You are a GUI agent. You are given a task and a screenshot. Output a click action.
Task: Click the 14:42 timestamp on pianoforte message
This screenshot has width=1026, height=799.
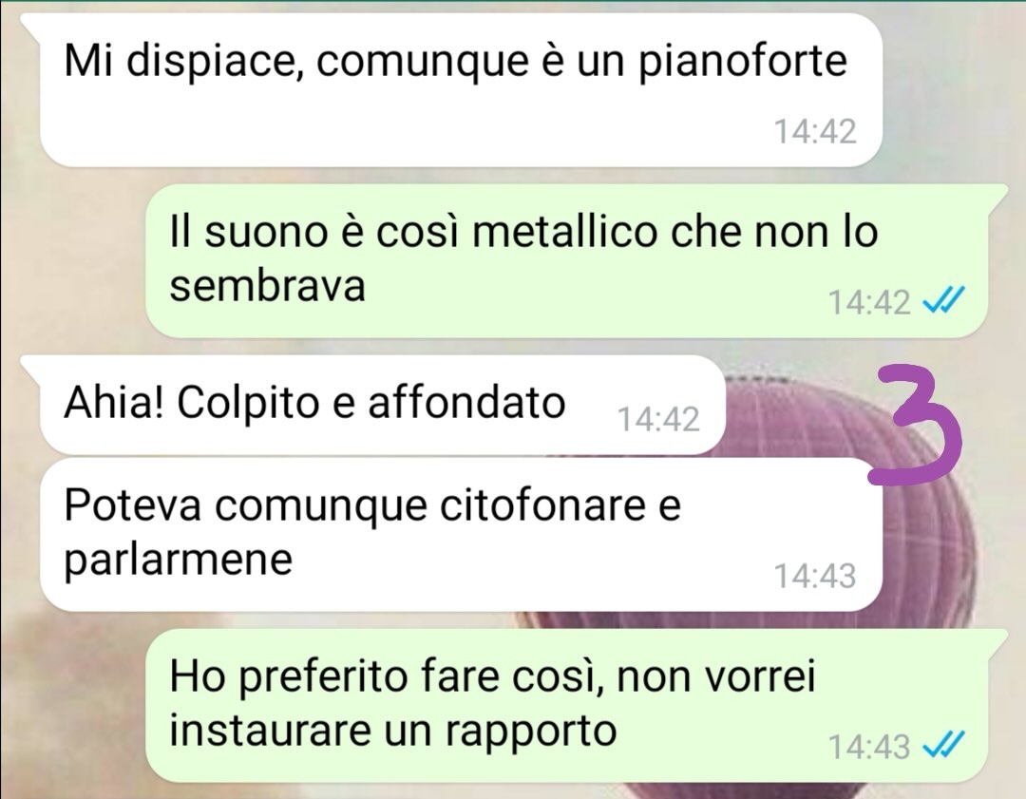pyautogui.click(x=815, y=131)
